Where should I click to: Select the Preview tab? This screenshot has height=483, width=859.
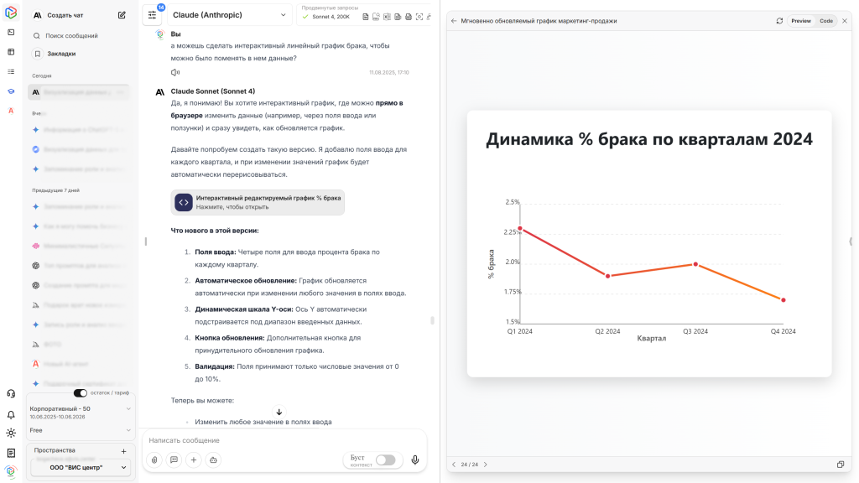(x=802, y=20)
